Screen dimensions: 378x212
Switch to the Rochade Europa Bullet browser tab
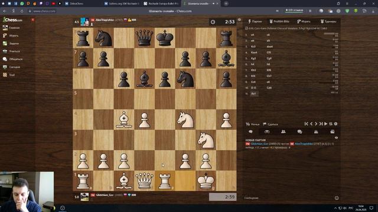(161, 4)
